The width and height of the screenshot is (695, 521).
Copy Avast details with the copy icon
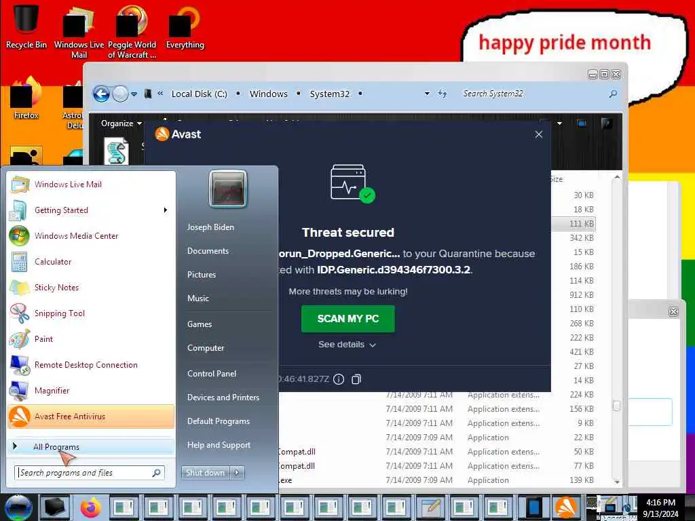(x=356, y=379)
